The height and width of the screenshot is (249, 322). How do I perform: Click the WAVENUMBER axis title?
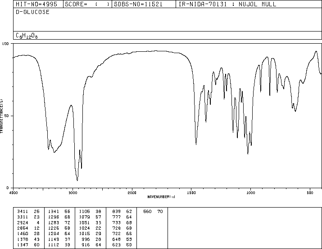tap(161, 197)
